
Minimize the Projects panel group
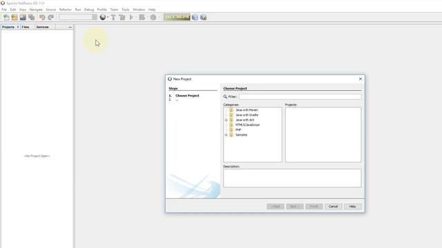[70, 27]
